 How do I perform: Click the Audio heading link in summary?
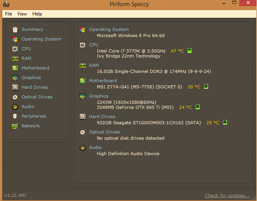(95, 147)
